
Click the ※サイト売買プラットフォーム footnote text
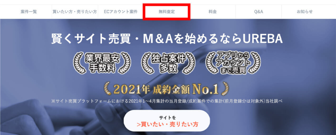click(166, 101)
